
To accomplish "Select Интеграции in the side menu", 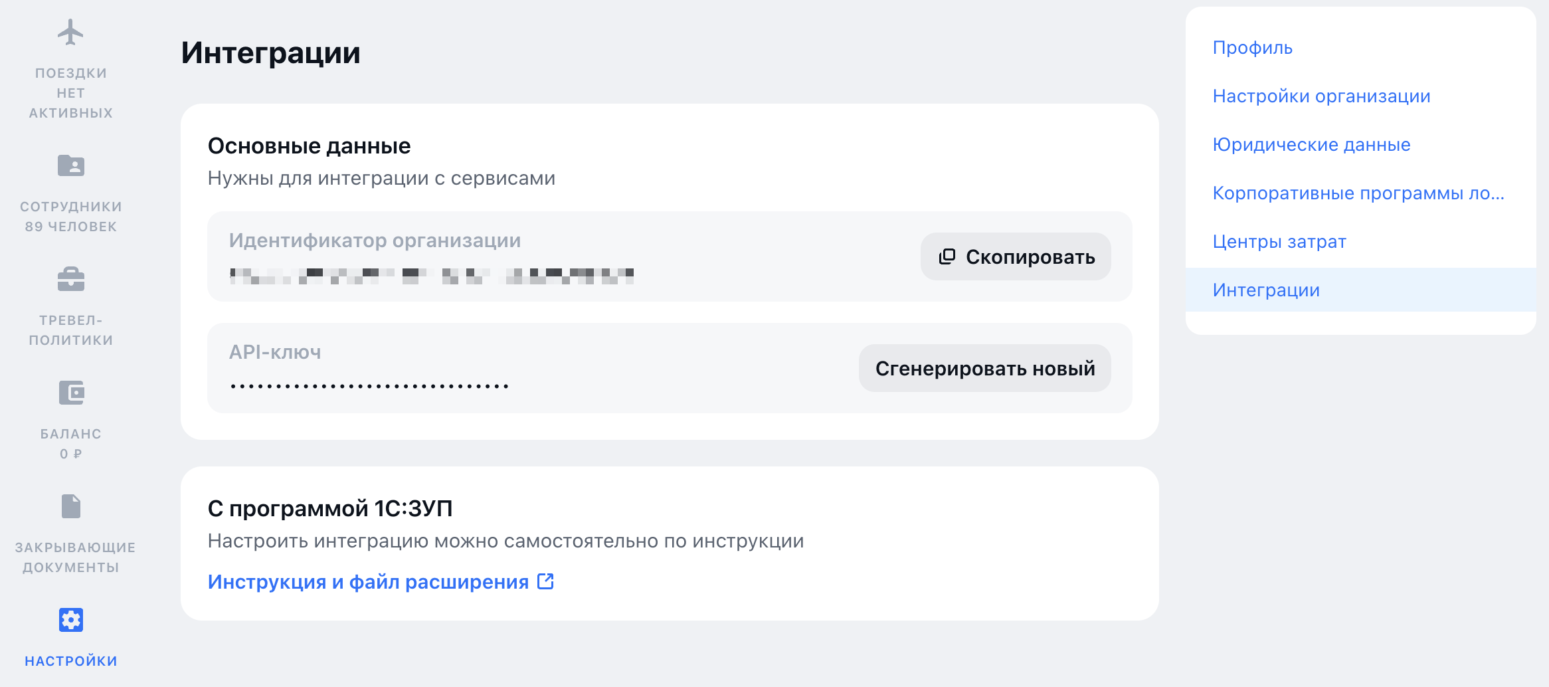I will [x=1266, y=290].
